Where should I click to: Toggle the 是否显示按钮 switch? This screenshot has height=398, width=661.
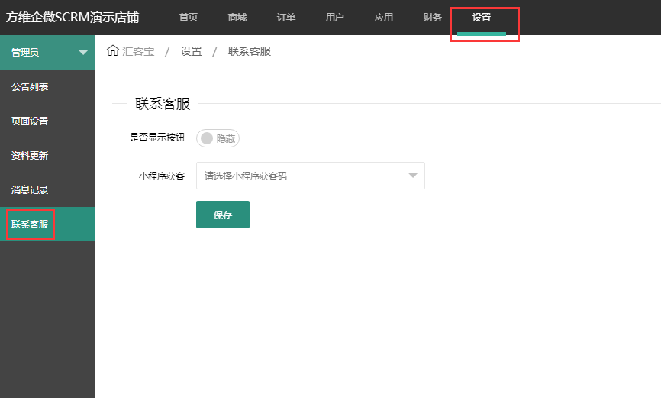click(x=218, y=138)
